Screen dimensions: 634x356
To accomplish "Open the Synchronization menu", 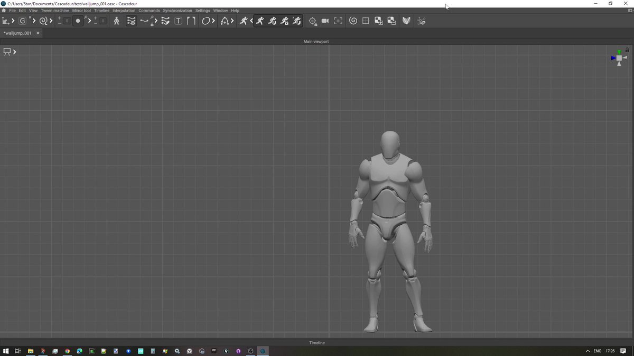I will (178, 11).
